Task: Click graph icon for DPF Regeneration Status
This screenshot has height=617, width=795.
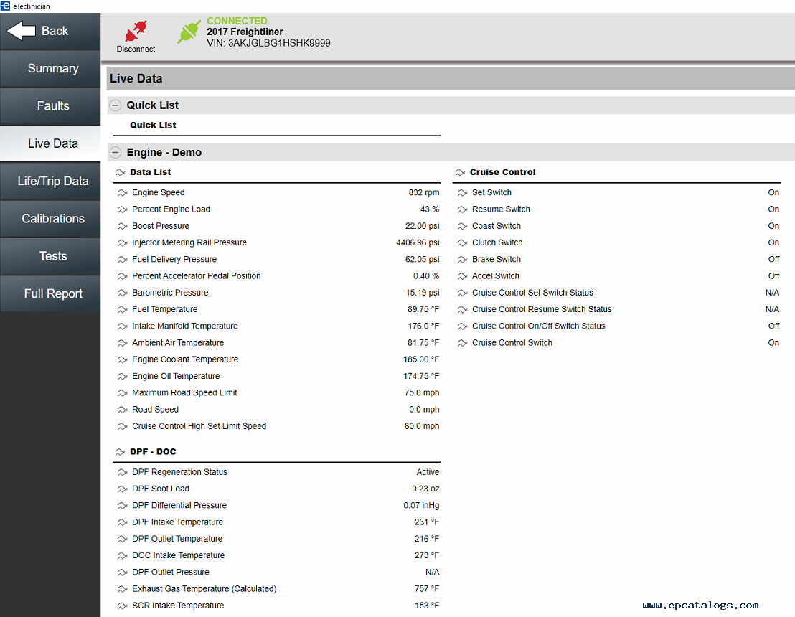Action: 122,473
